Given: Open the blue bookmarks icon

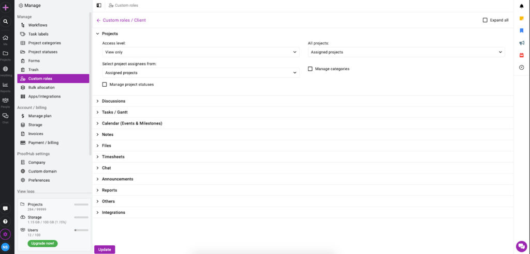Looking at the screenshot, I should (522, 30).
